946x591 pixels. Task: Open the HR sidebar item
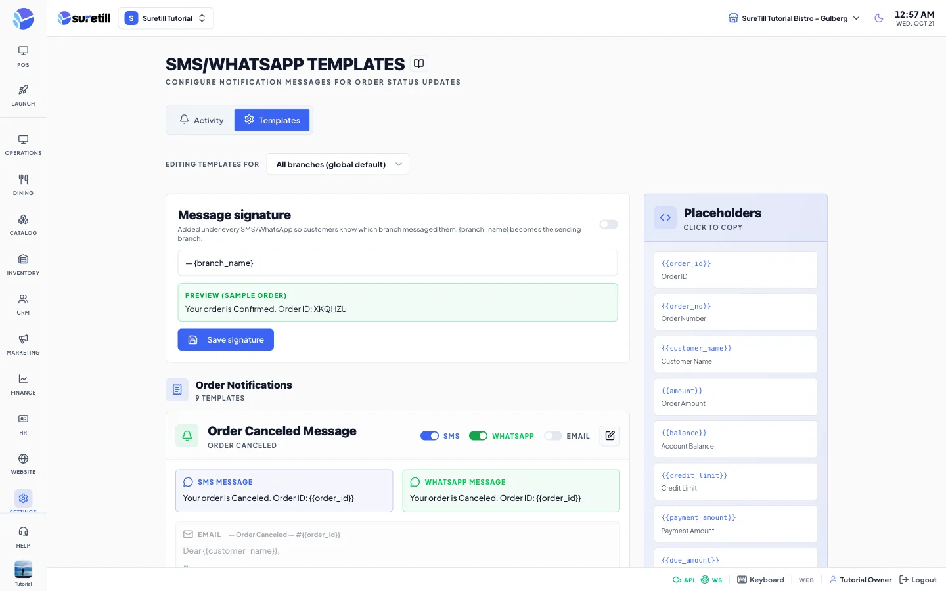coord(23,425)
